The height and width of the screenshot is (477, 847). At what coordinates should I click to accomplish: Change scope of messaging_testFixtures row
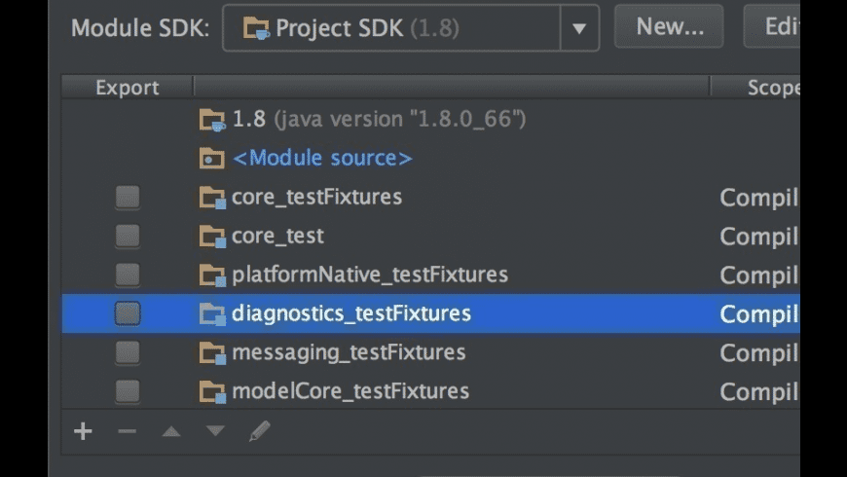[x=758, y=352]
